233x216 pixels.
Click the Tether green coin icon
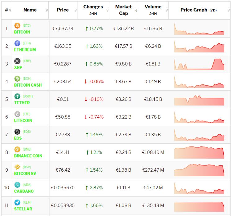(17, 96)
